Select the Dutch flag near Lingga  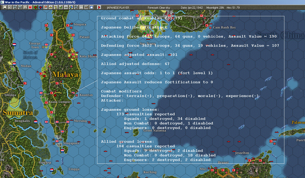[x=51, y=170]
